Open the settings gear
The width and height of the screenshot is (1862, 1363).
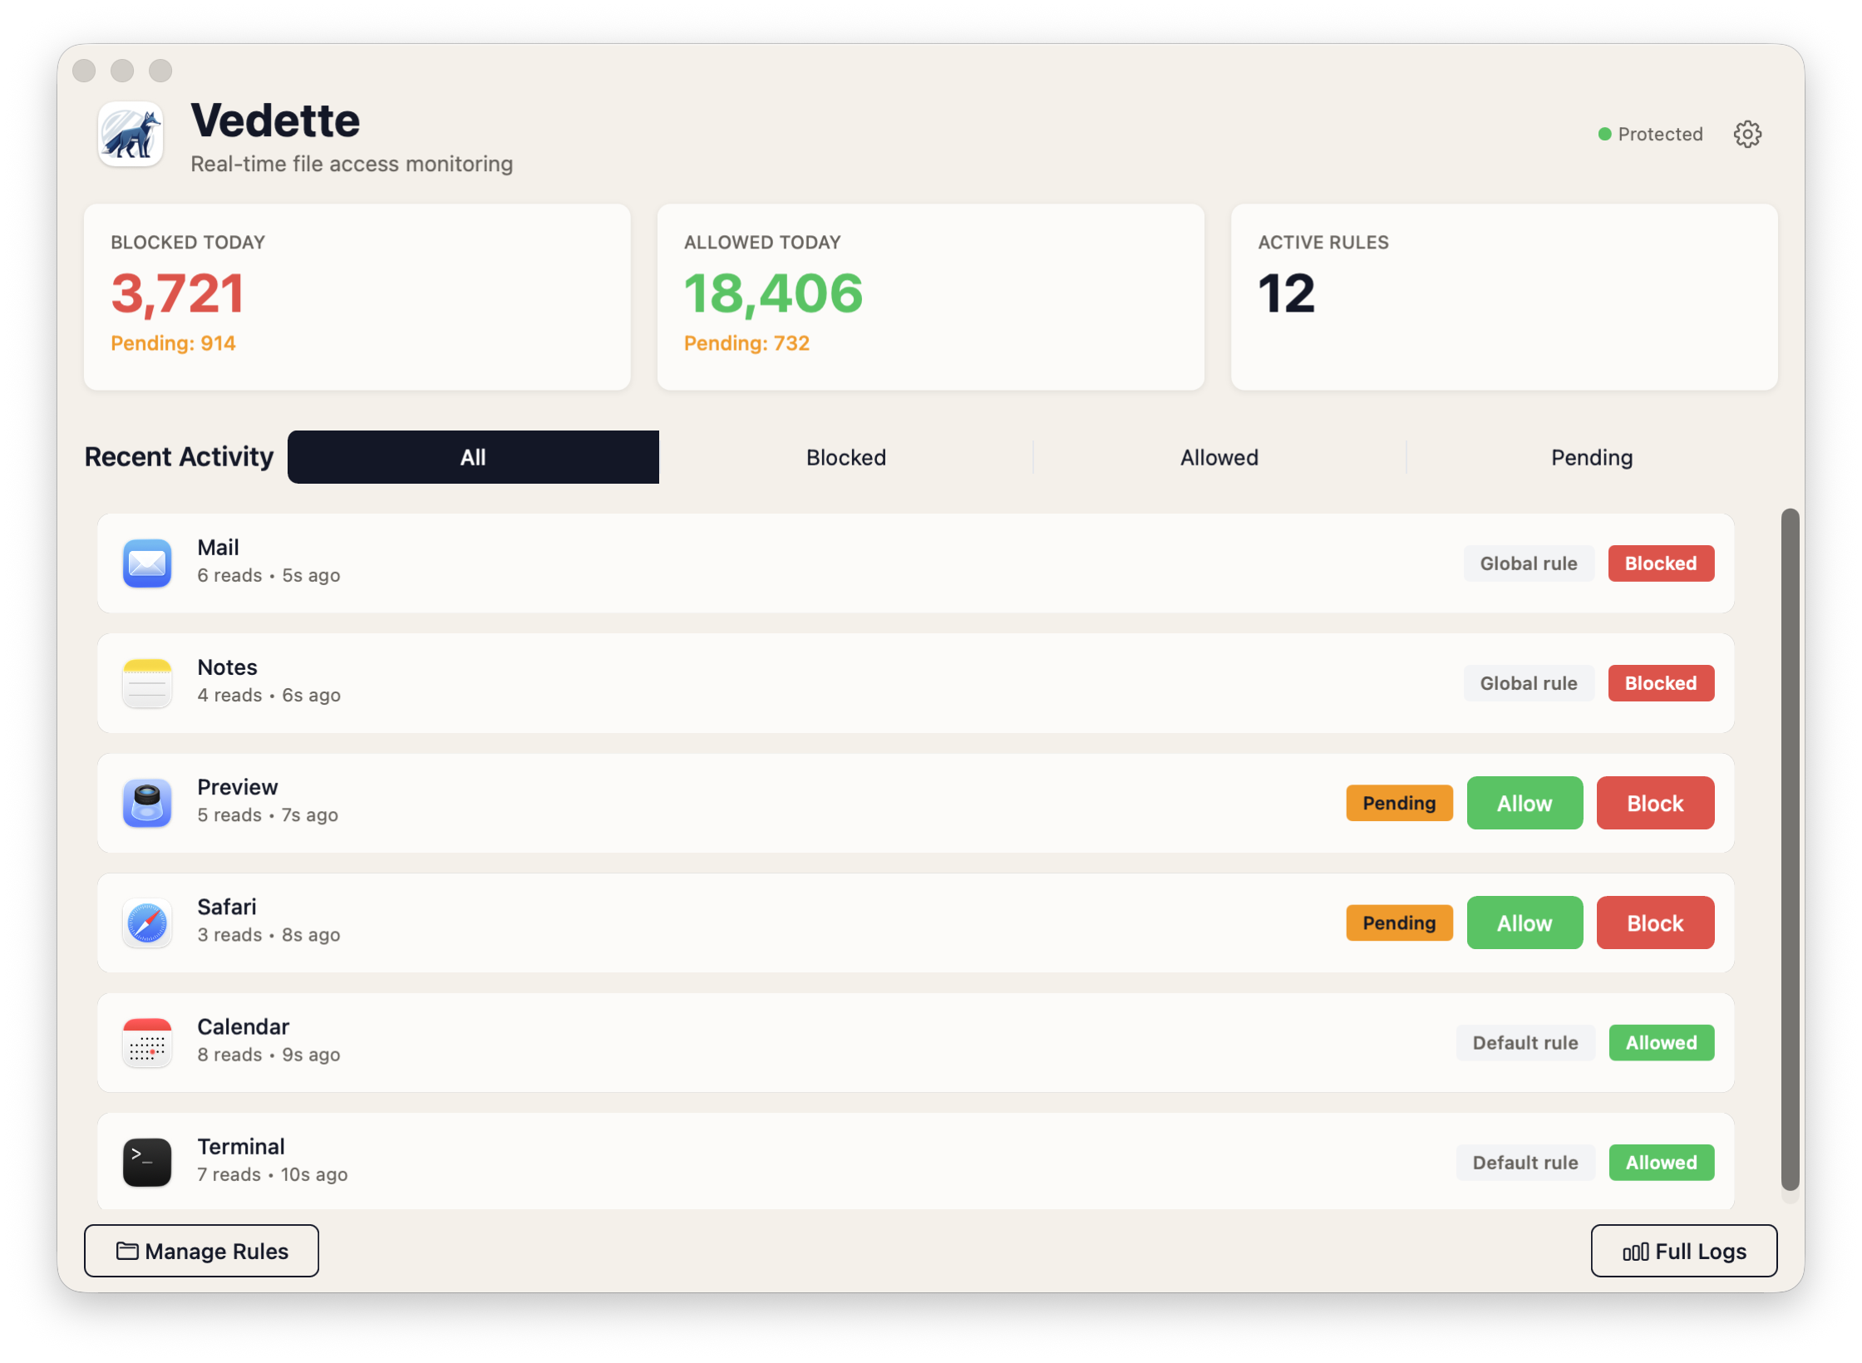coord(1748,133)
